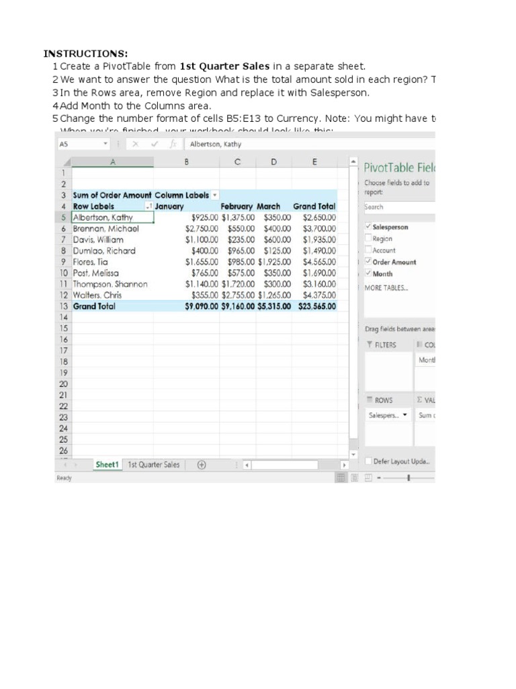516x689 pixels.
Task: Click horizontal scrollbar left arrow
Action: tap(247, 465)
